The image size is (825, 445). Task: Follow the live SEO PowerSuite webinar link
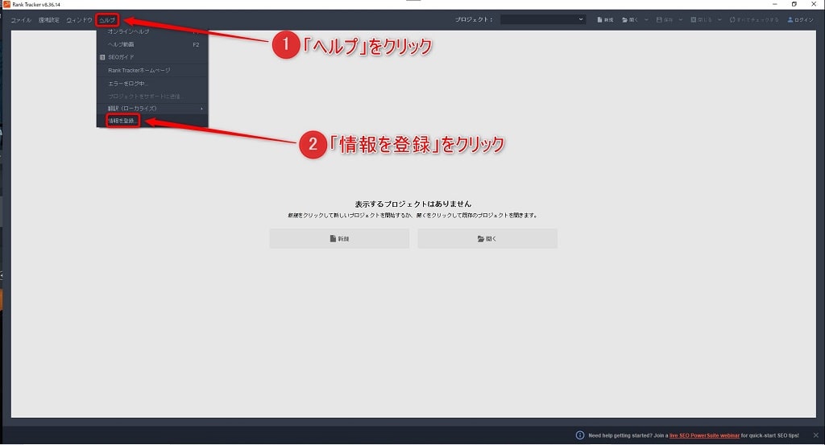click(703, 435)
